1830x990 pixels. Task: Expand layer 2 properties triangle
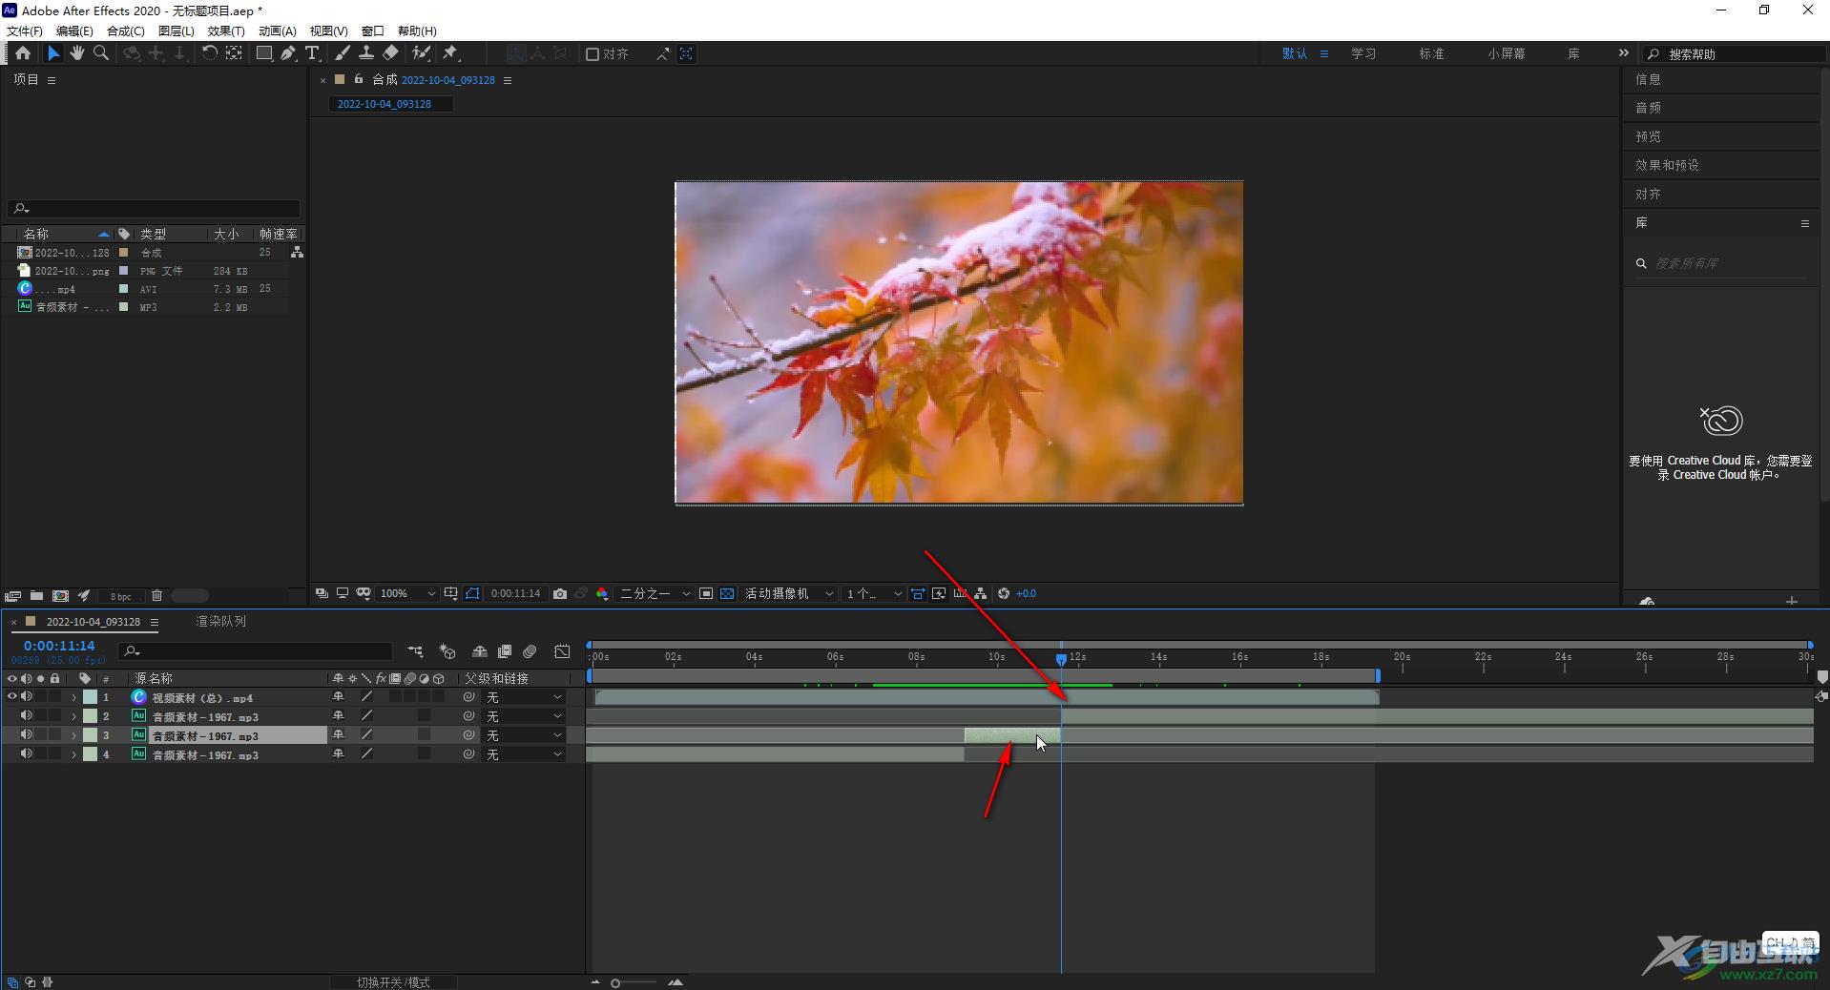click(73, 716)
